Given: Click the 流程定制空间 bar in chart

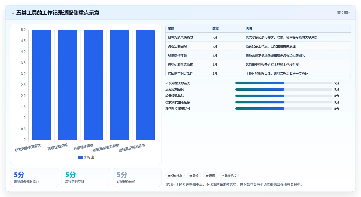Looking at the screenshot, I should pyautogui.click(x=68, y=85).
